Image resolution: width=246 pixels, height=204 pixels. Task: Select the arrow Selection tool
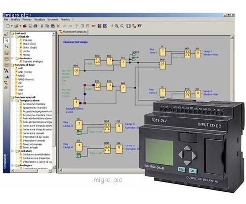[6, 40]
